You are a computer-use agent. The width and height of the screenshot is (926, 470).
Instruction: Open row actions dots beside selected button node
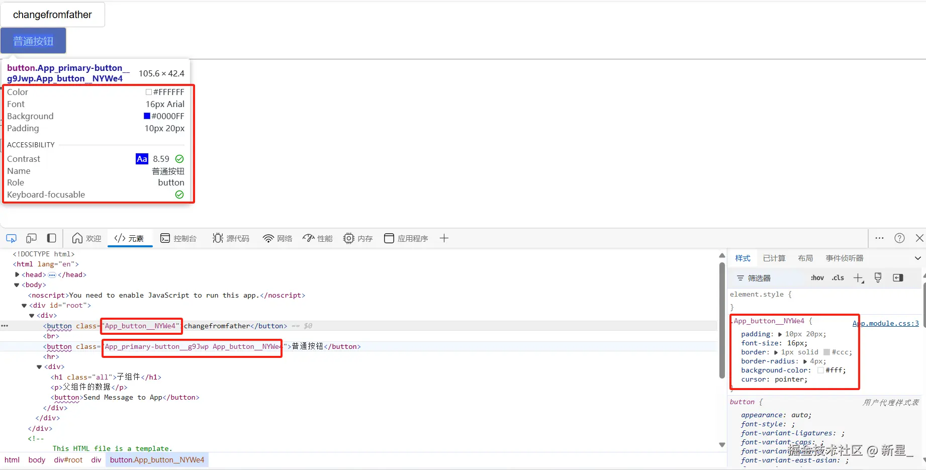pos(5,326)
